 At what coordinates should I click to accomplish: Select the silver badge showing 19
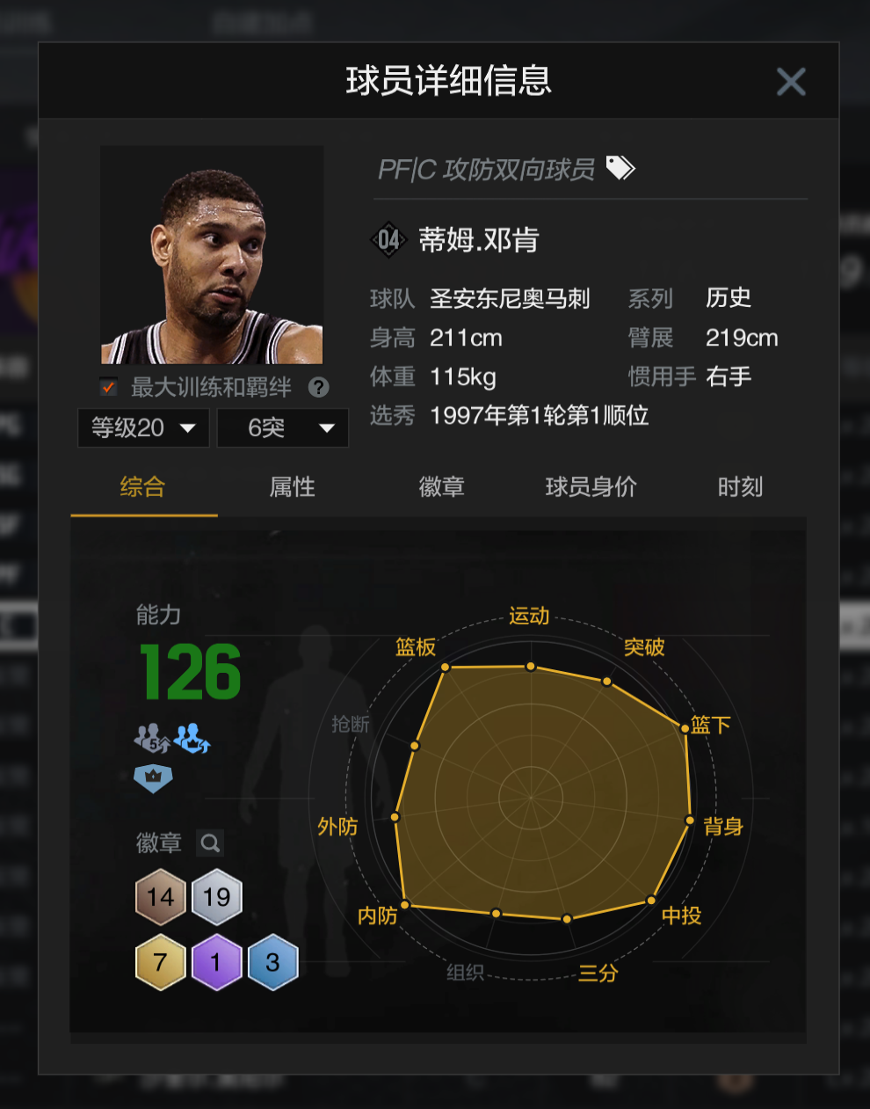(216, 896)
